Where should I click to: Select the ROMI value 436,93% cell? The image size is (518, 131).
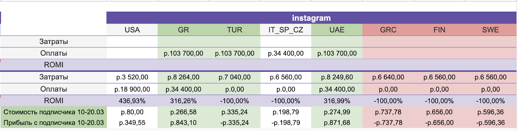click(132, 101)
